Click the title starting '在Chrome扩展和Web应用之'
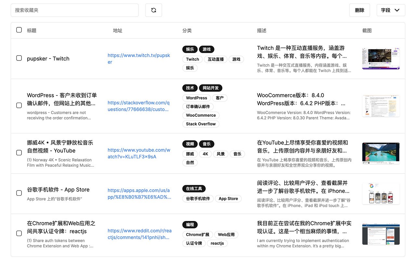The height and width of the screenshot is (260, 416). click(x=61, y=227)
